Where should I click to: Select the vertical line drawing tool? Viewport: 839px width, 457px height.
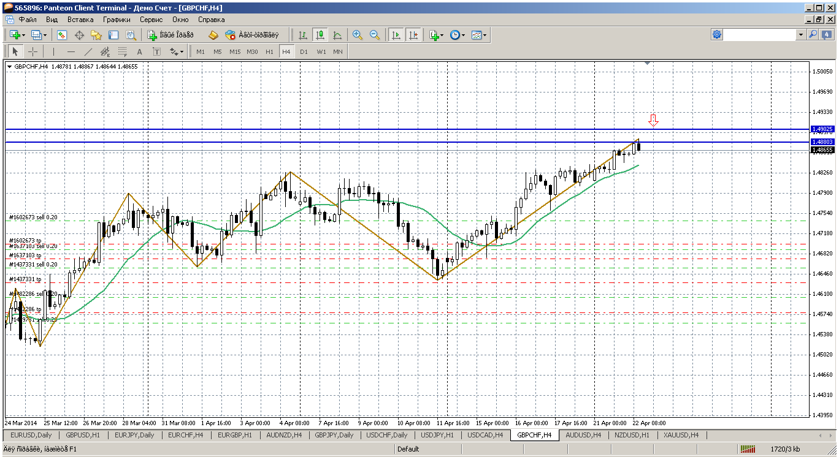pos(53,51)
